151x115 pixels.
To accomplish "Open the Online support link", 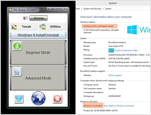I will 115,75.
